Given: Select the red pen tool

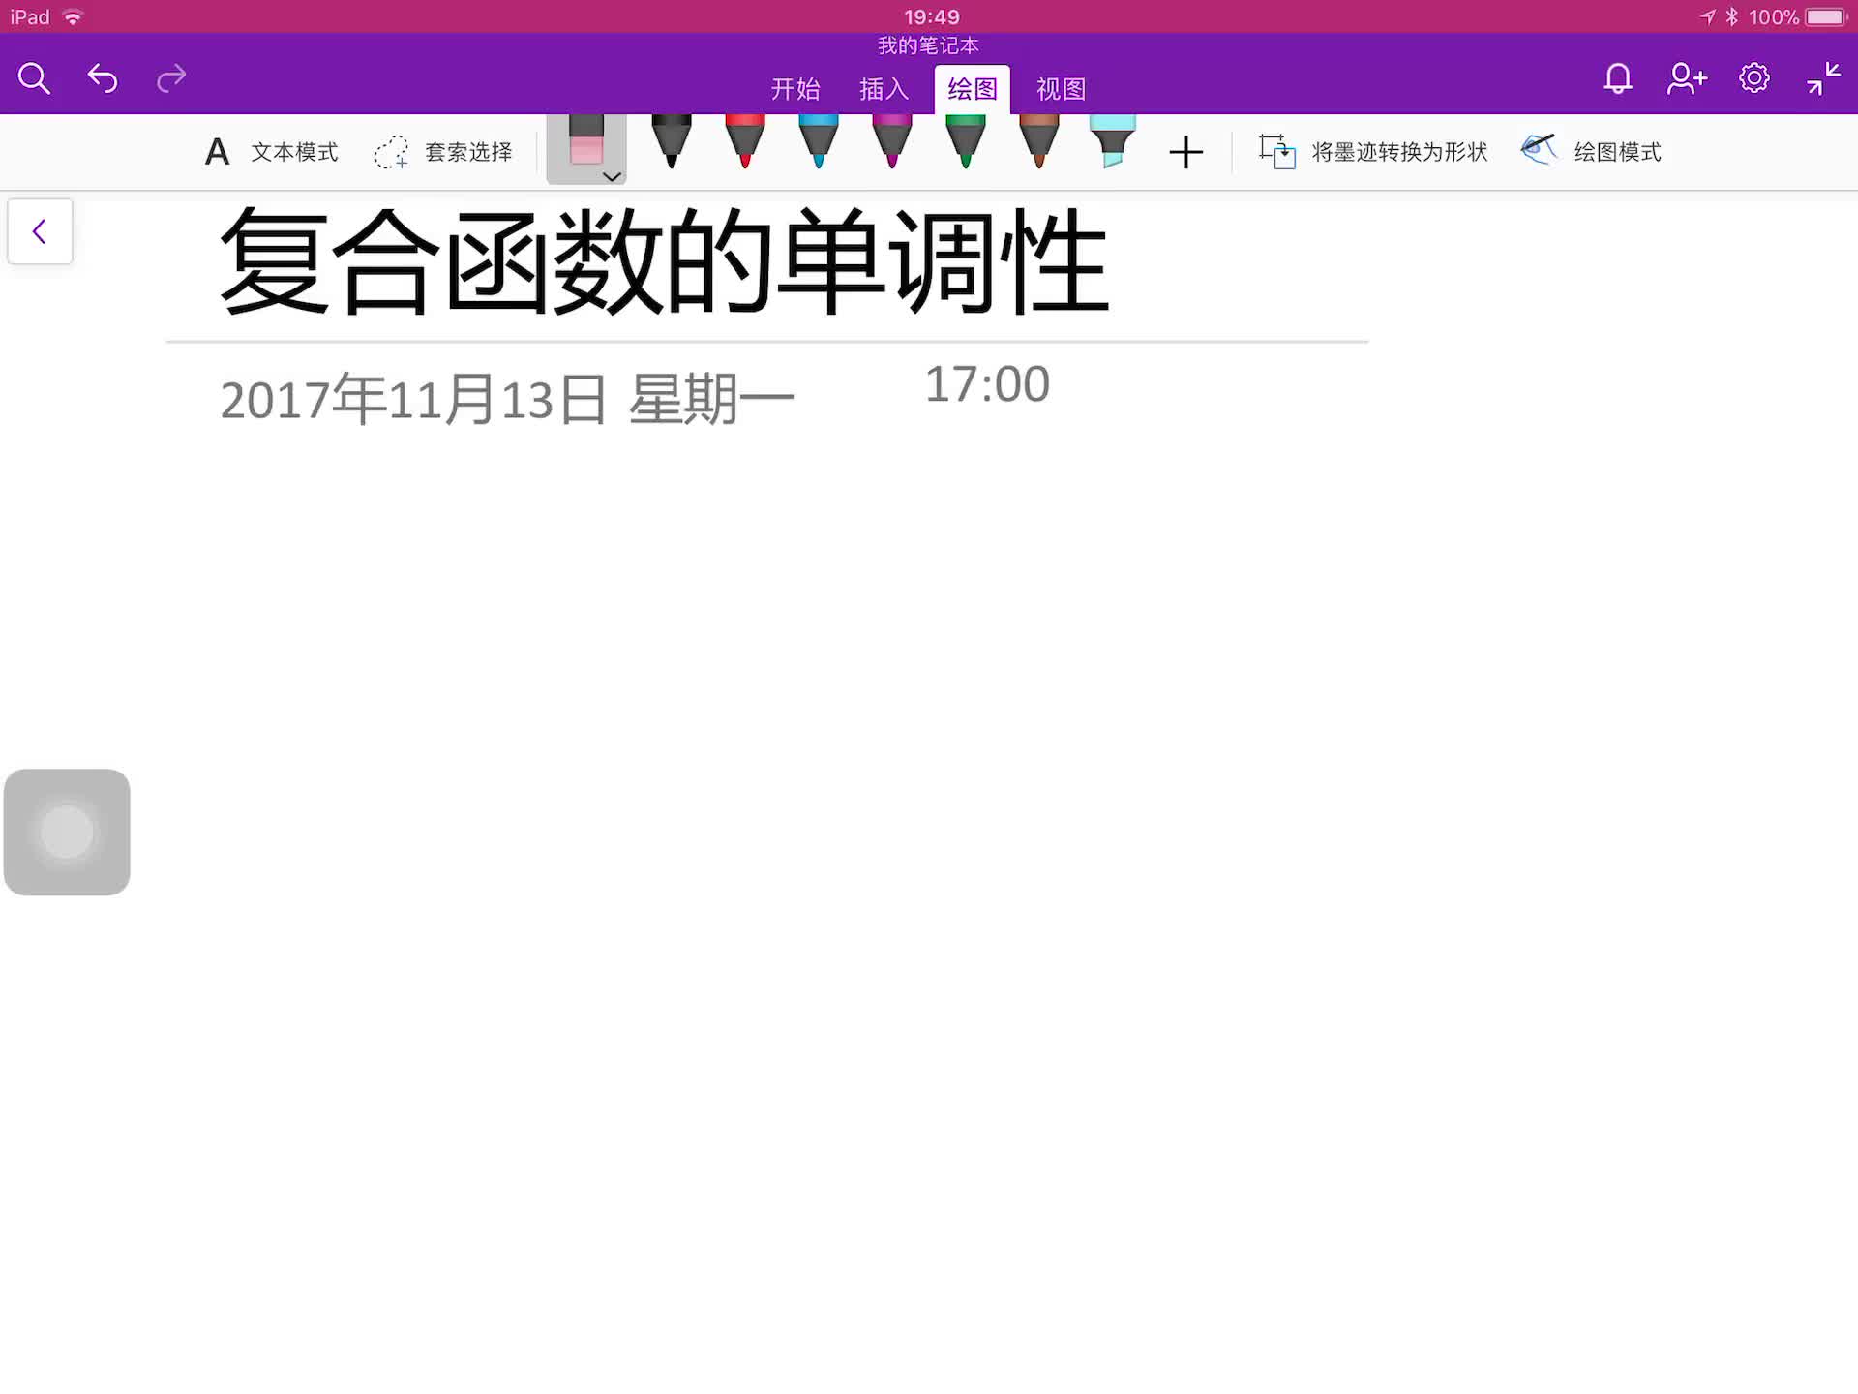Looking at the screenshot, I should 745,145.
